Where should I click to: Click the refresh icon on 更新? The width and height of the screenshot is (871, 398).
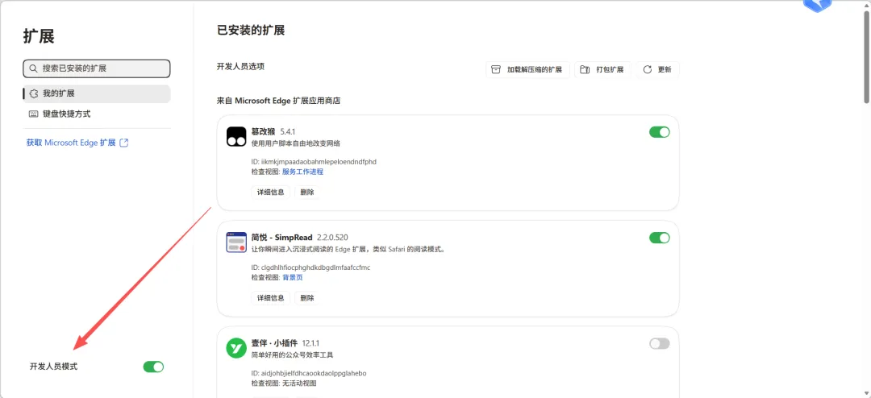(x=647, y=70)
